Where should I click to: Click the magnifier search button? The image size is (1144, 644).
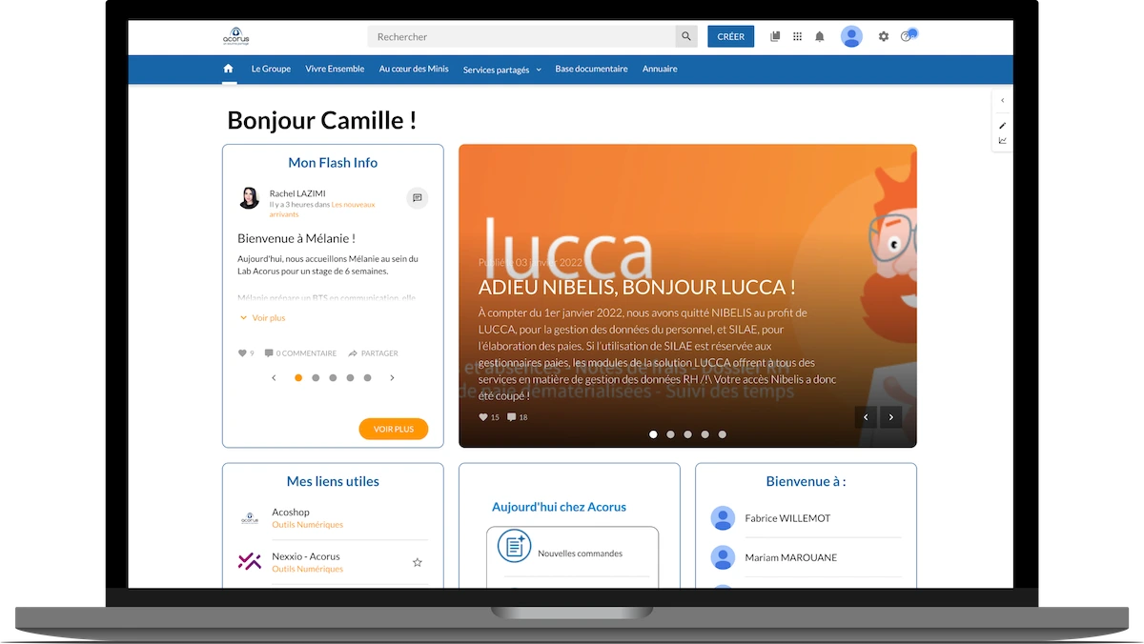tap(686, 36)
